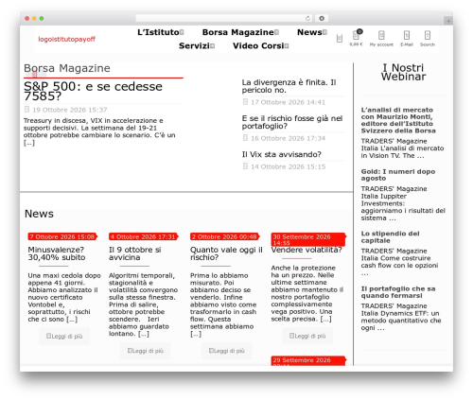Open news Quanto vale oggi il rischio?
The width and height of the screenshot is (473, 400).
(226, 253)
